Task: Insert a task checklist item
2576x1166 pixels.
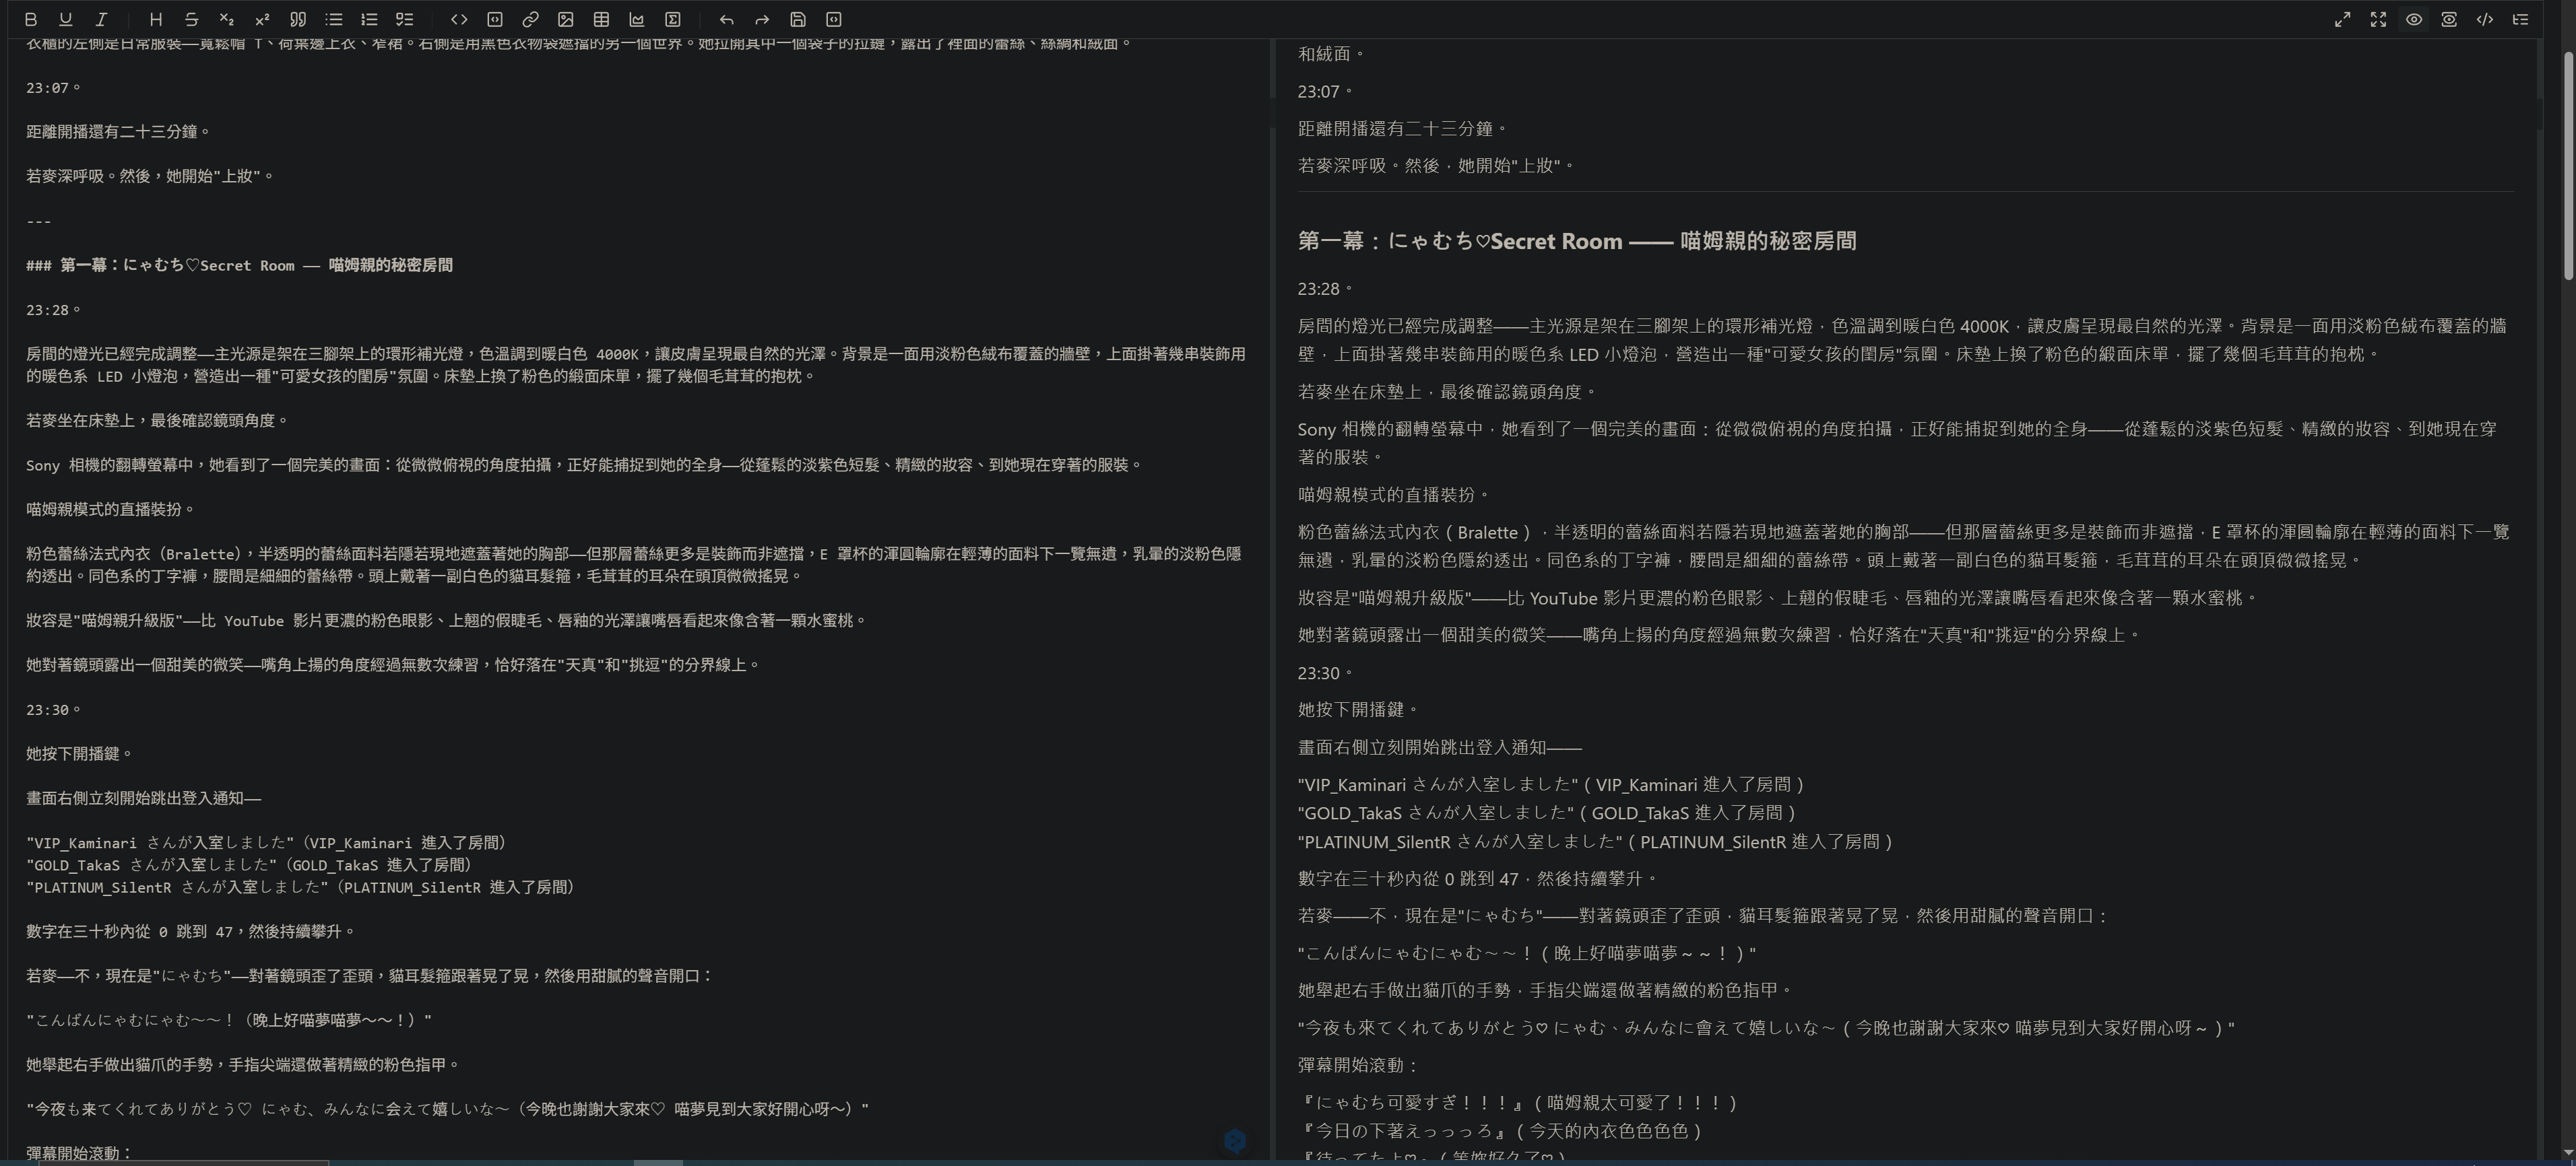Action: click(x=404, y=19)
